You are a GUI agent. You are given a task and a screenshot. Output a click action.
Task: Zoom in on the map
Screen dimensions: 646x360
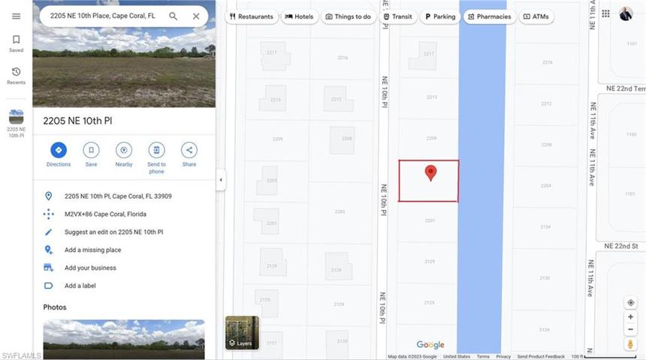631,316
